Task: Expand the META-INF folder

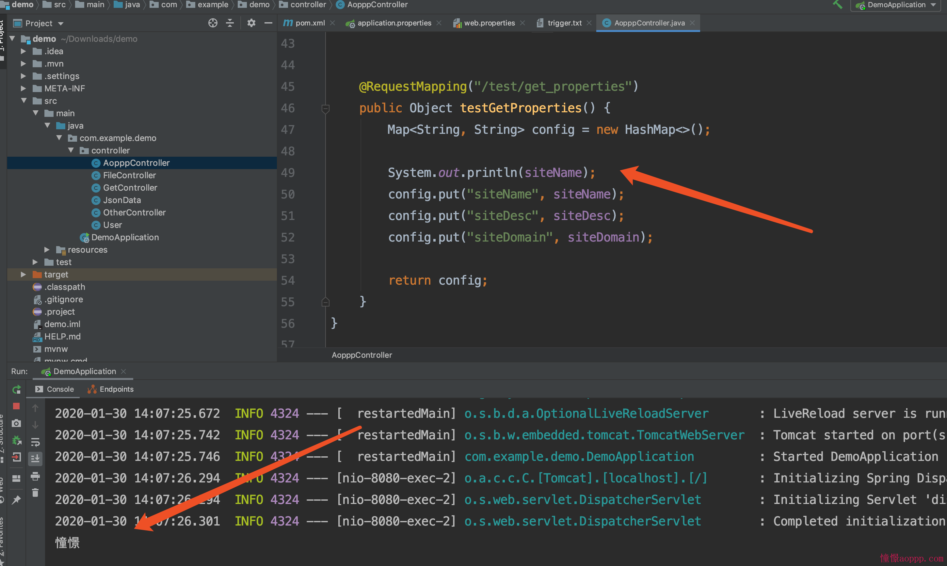Action: 23,88
